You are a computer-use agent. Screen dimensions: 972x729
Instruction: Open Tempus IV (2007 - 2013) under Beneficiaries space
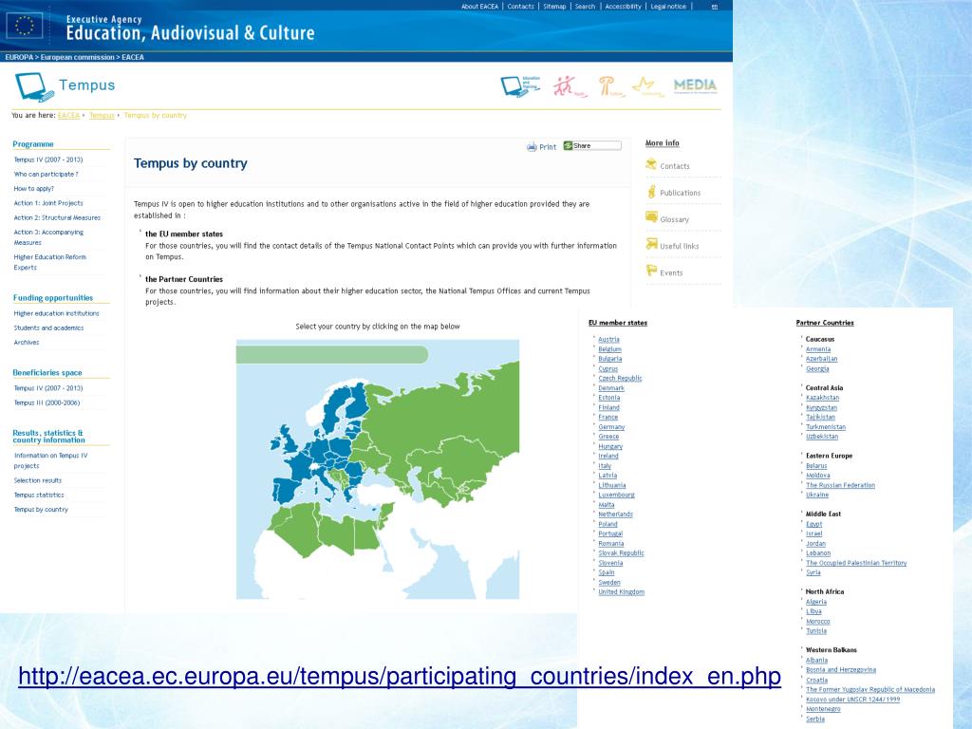click(48, 388)
